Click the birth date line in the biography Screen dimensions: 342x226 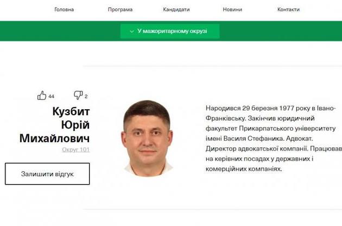tap(270, 108)
